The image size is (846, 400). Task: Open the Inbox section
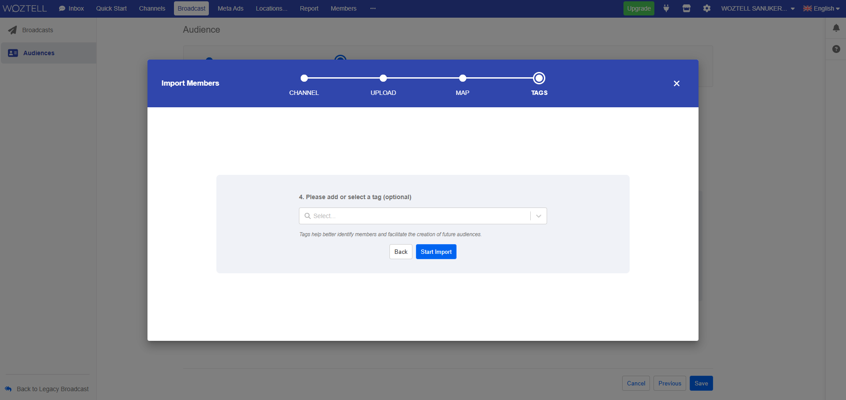pyautogui.click(x=71, y=8)
